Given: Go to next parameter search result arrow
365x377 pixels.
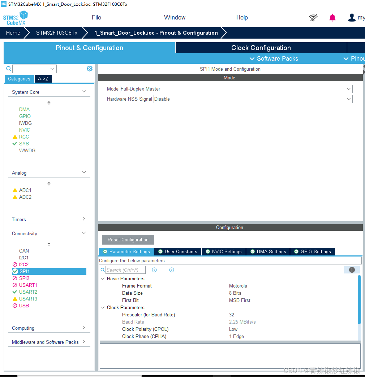Looking at the screenshot, I should [x=172, y=270].
